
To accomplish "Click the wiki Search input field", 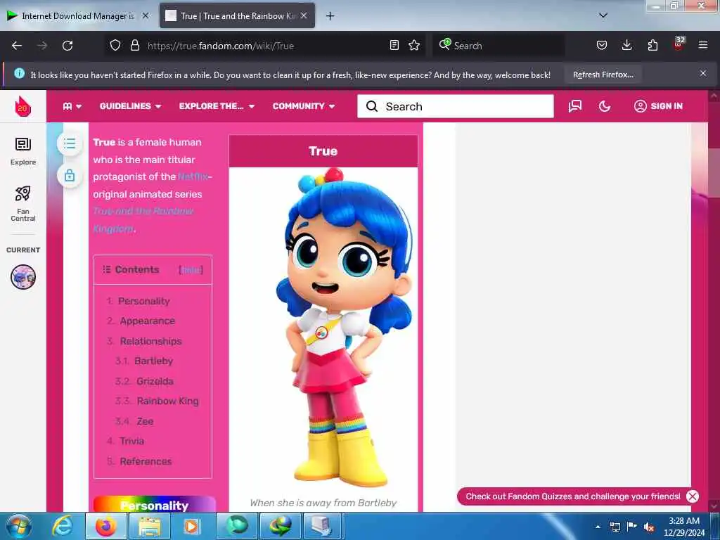I will (x=456, y=106).
